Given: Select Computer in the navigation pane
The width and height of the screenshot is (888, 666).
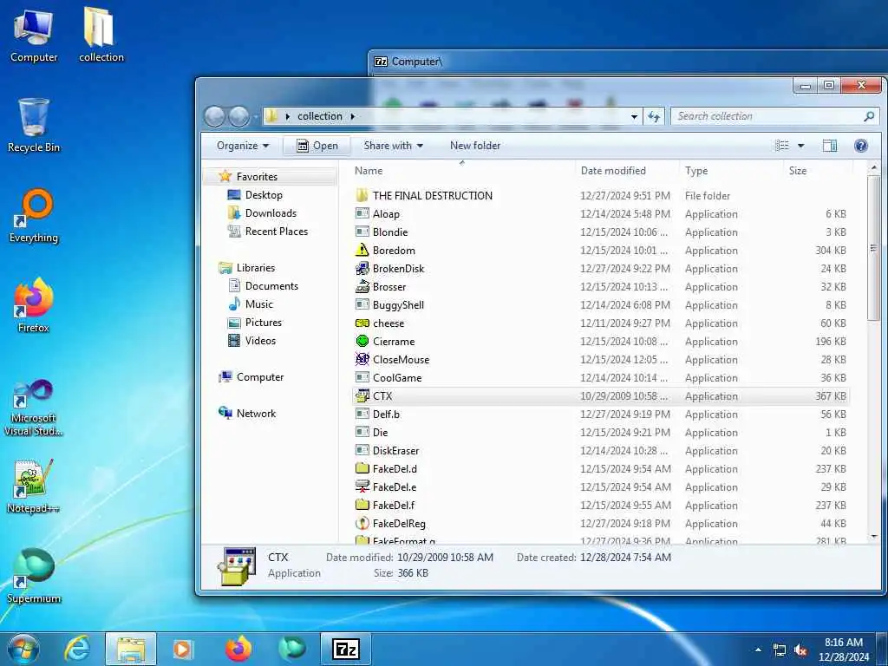Looking at the screenshot, I should pyautogui.click(x=259, y=377).
